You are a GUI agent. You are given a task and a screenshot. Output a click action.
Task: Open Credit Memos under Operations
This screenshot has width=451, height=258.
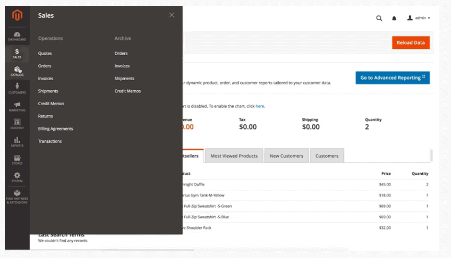click(x=51, y=104)
